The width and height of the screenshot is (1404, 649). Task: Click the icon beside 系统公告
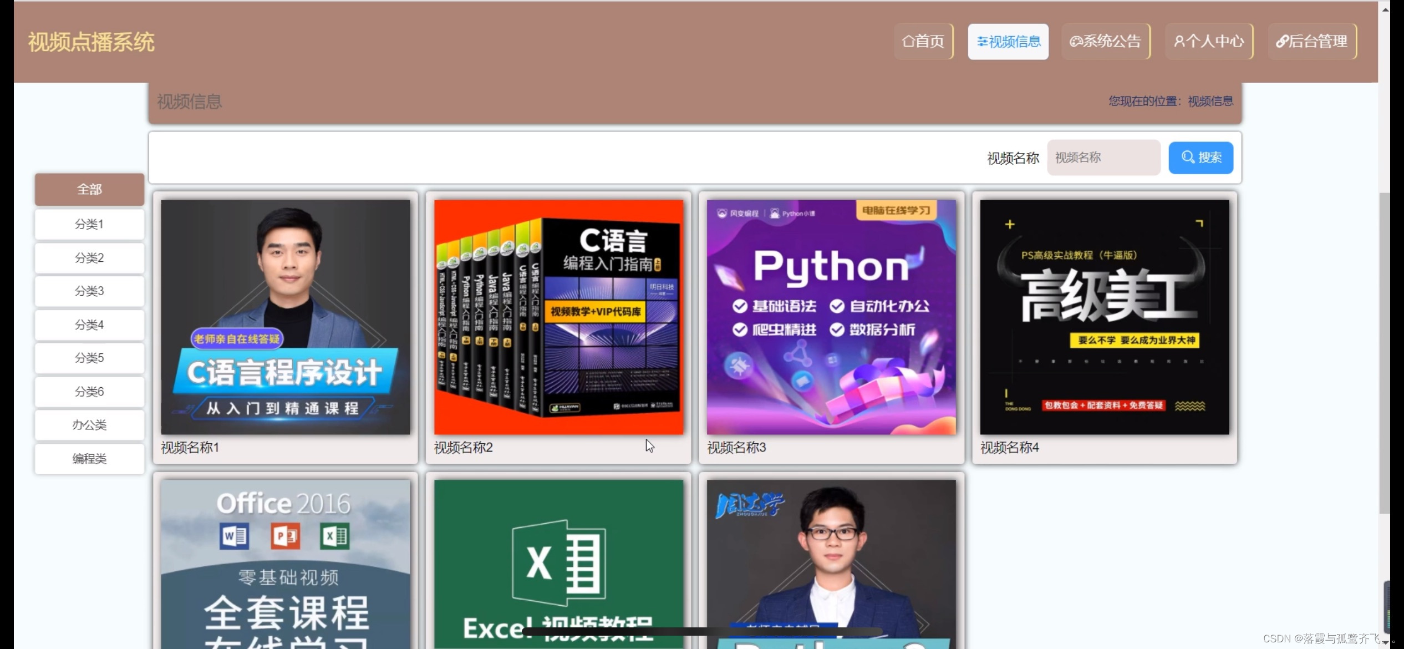click(1076, 42)
